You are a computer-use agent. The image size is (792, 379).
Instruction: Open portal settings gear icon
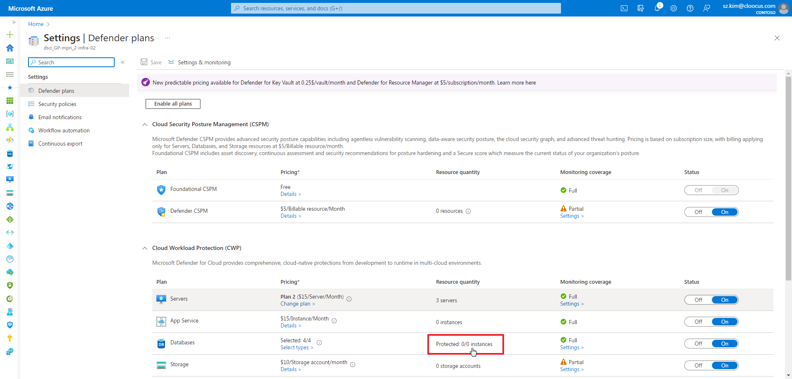point(674,8)
